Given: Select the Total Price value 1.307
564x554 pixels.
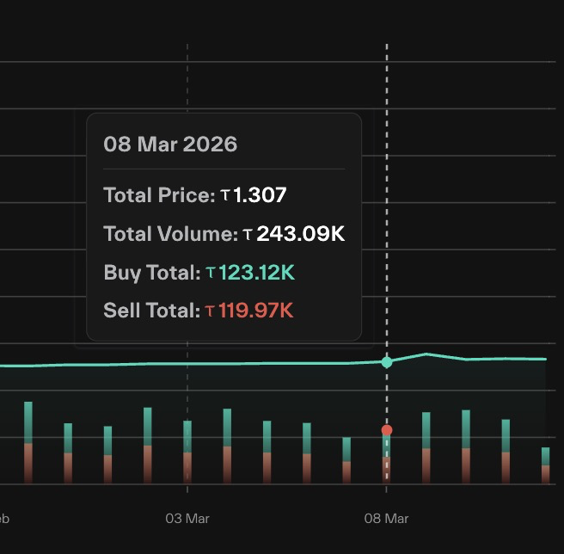Looking at the screenshot, I should pyautogui.click(x=260, y=194).
